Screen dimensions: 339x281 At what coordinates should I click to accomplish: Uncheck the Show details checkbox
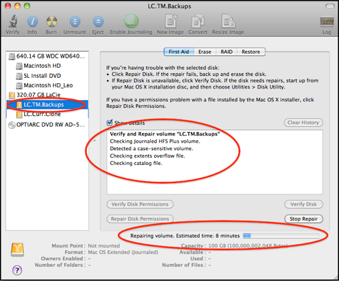(x=110, y=123)
